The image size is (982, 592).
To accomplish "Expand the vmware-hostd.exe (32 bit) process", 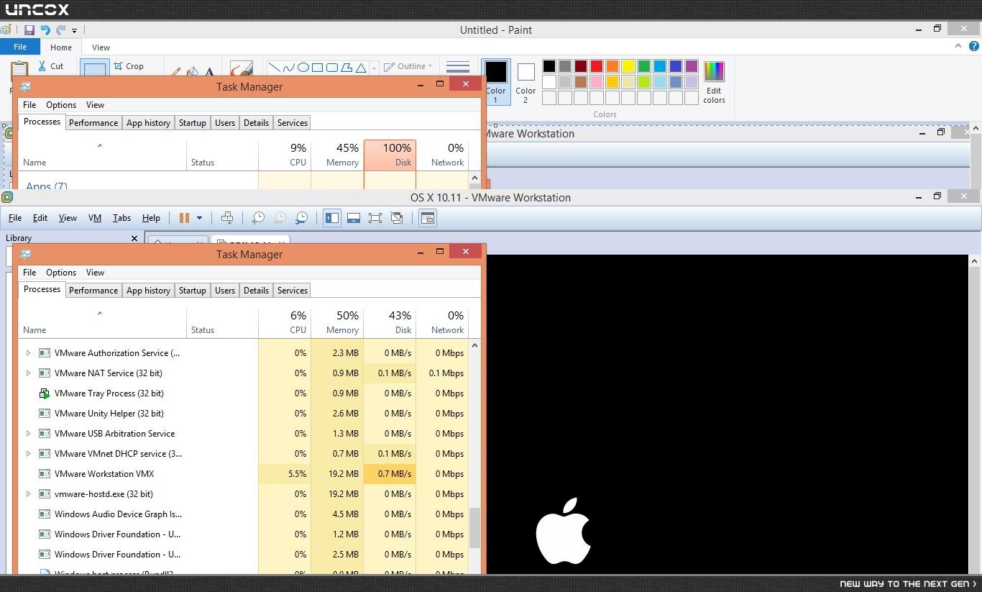I will tap(29, 494).
